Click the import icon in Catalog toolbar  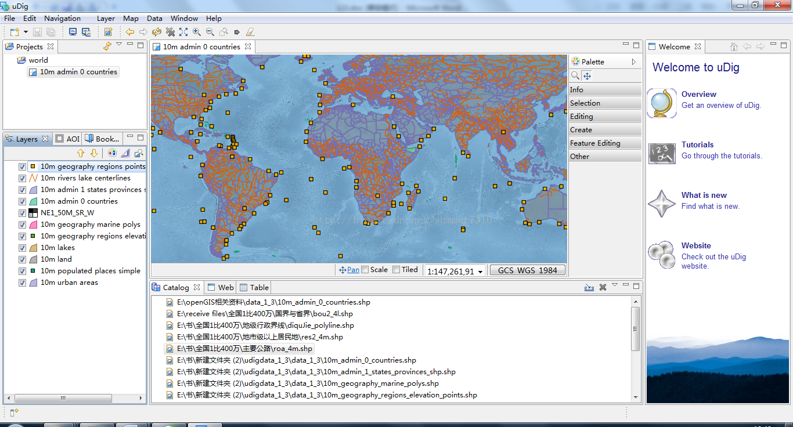(589, 287)
